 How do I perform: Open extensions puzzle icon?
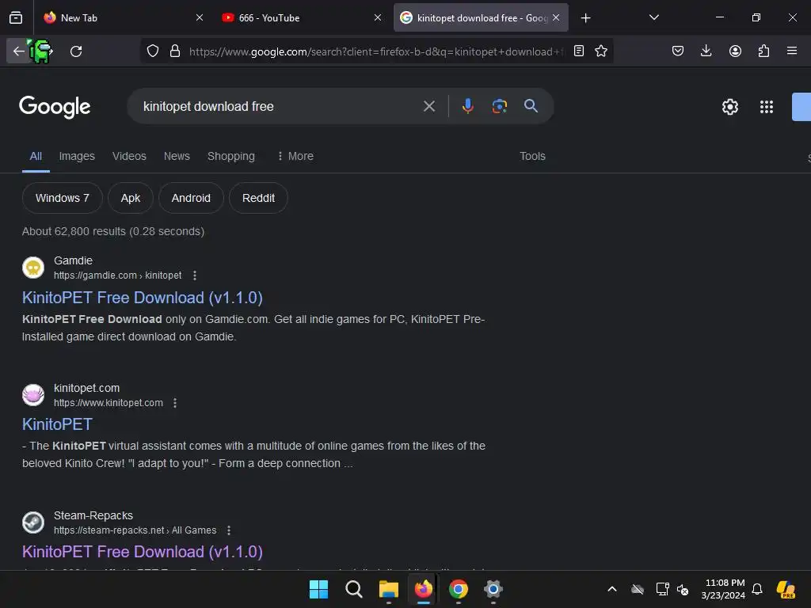[763, 51]
